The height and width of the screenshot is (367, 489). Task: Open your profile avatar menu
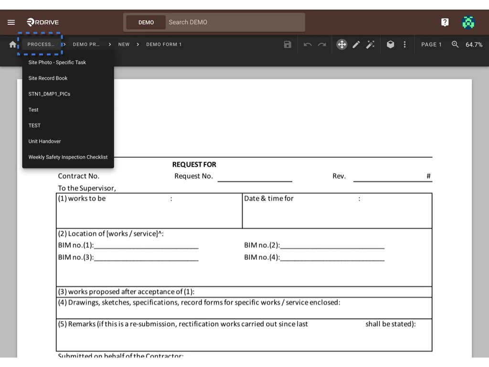(468, 22)
